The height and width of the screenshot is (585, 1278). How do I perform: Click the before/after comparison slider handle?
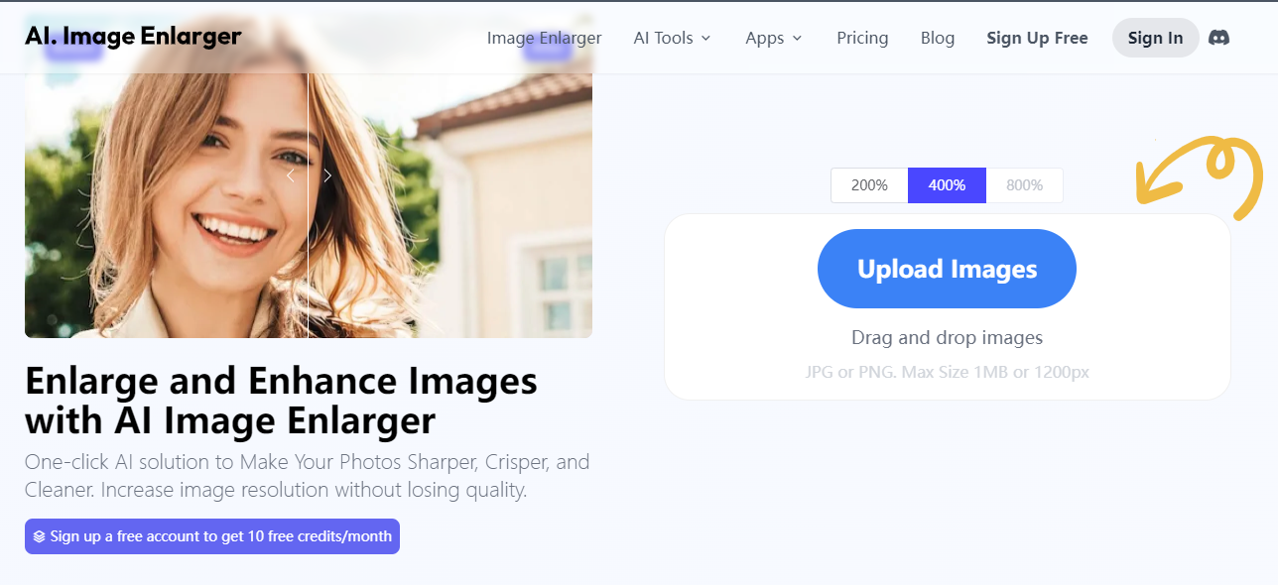309,176
